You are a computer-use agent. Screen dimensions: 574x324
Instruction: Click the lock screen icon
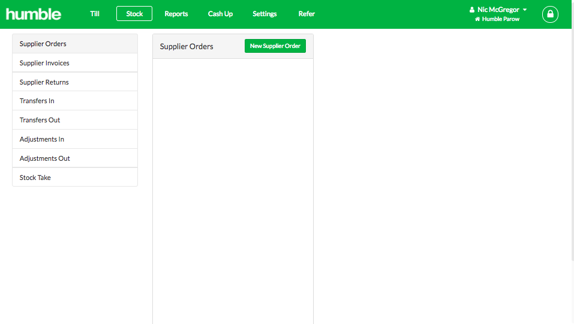click(x=550, y=14)
